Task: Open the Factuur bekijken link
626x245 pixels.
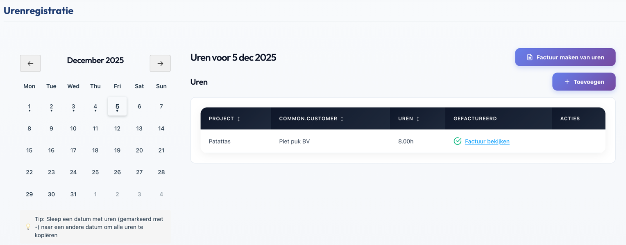Action: coord(487,141)
